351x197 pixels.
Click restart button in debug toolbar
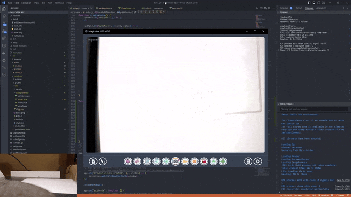pyautogui.click(x=157, y=11)
